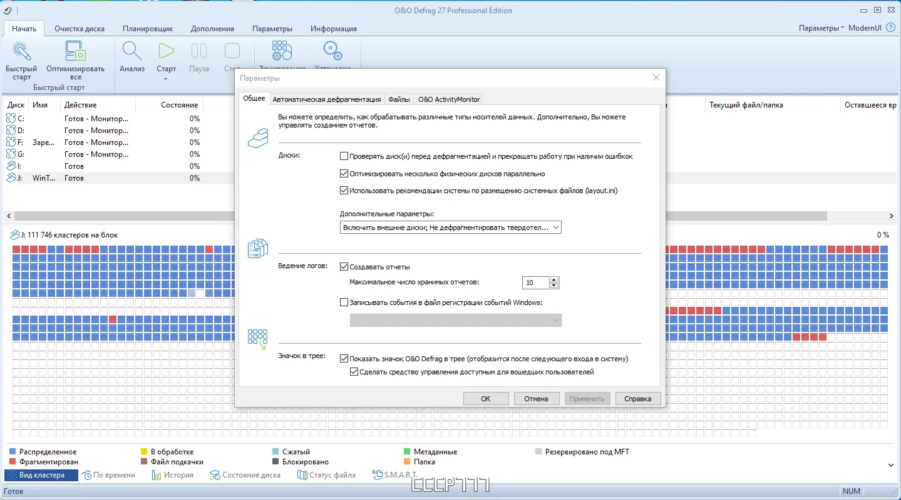Screen dimensions: 901x500
Task: Switch to the Начать ribbon tab
Action: pos(24,29)
